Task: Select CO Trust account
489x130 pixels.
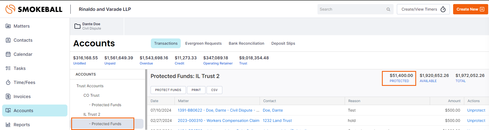Action: (91, 95)
